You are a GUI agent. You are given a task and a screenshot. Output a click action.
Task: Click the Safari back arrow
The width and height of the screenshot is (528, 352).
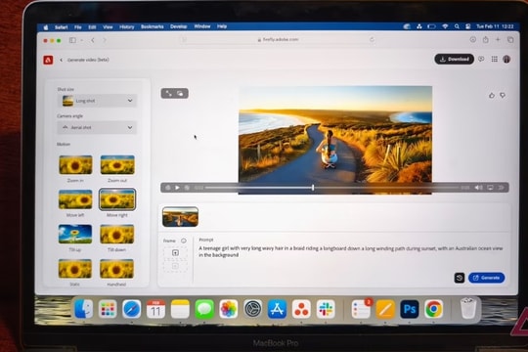coord(93,40)
